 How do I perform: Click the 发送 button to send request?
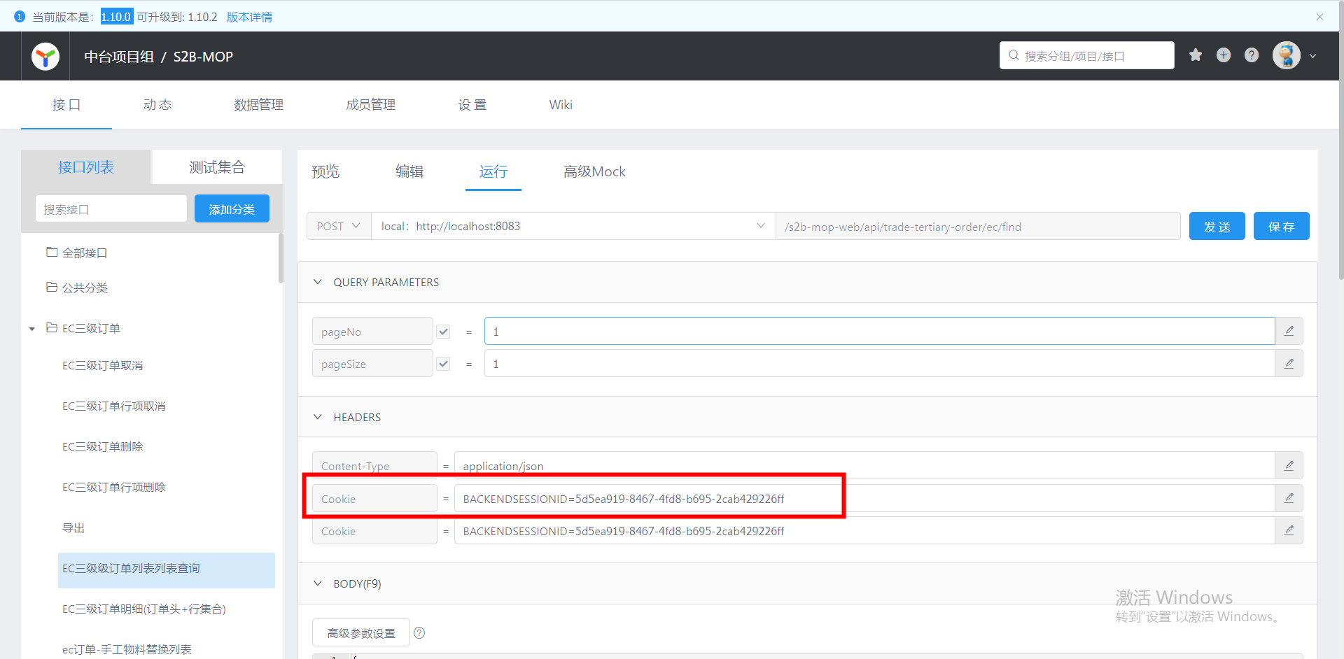click(1217, 225)
